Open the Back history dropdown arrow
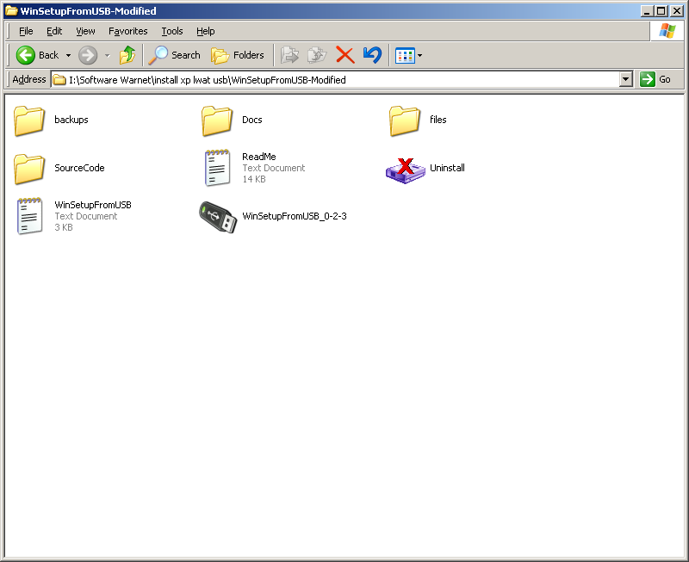The width and height of the screenshot is (689, 562). [x=69, y=55]
